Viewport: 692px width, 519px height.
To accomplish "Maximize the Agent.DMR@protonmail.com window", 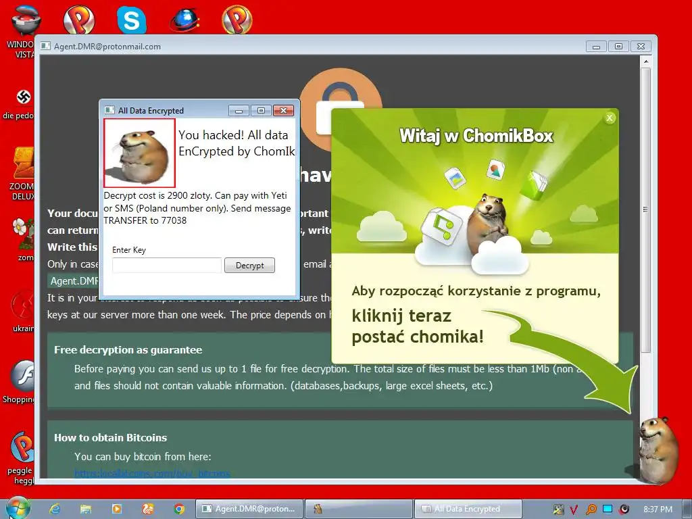I will coord(618,47).
